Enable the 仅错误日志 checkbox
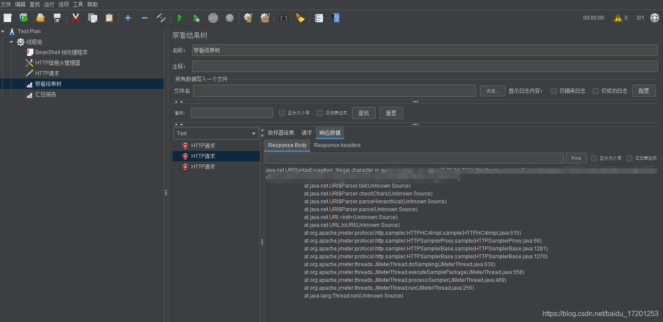 (554, 91)
